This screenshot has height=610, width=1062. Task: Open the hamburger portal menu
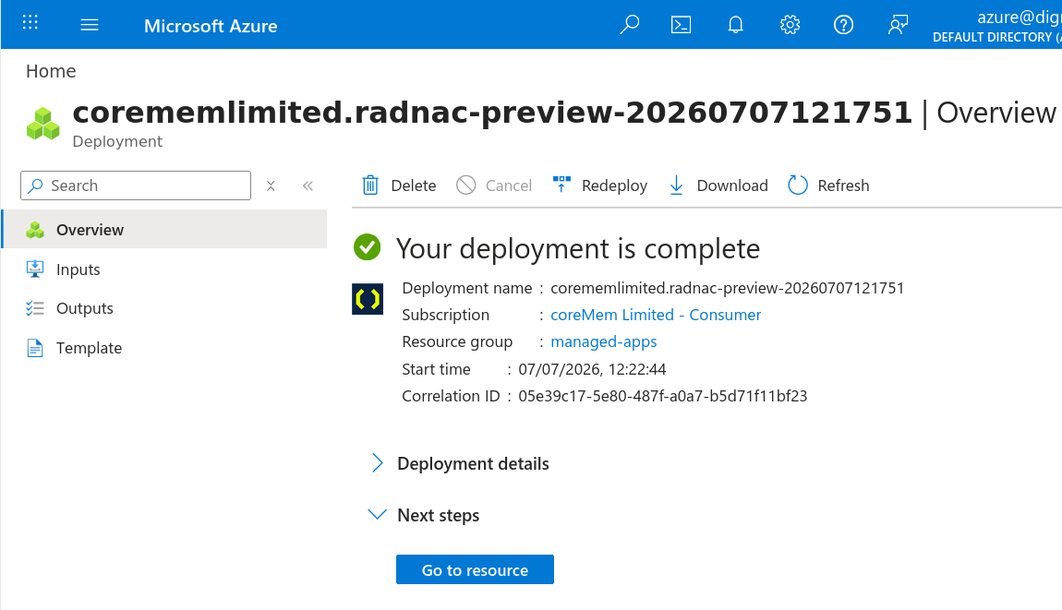click(x=90, y=25)
